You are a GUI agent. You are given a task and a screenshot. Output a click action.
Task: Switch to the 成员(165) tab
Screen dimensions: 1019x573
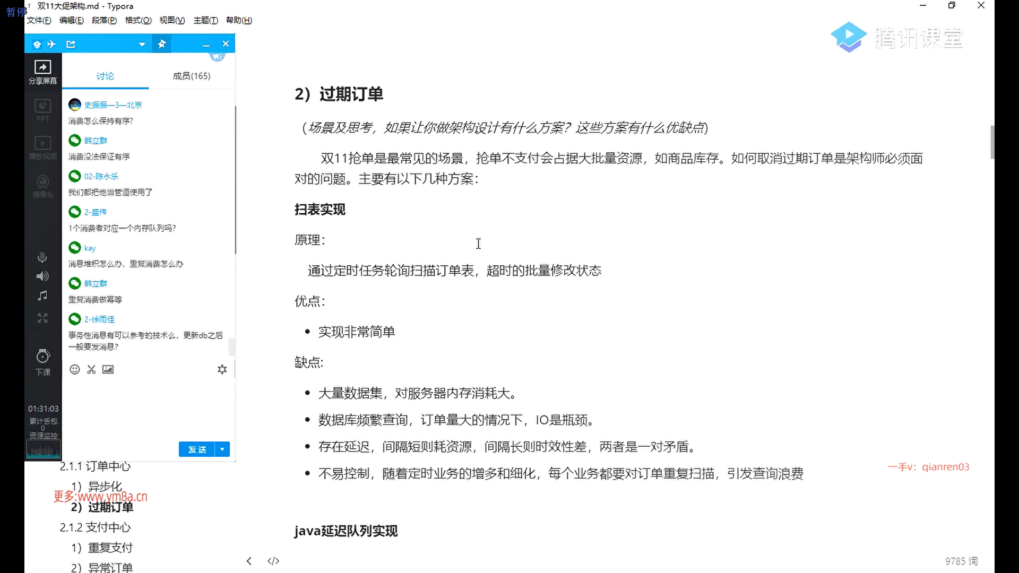point(192,76)
